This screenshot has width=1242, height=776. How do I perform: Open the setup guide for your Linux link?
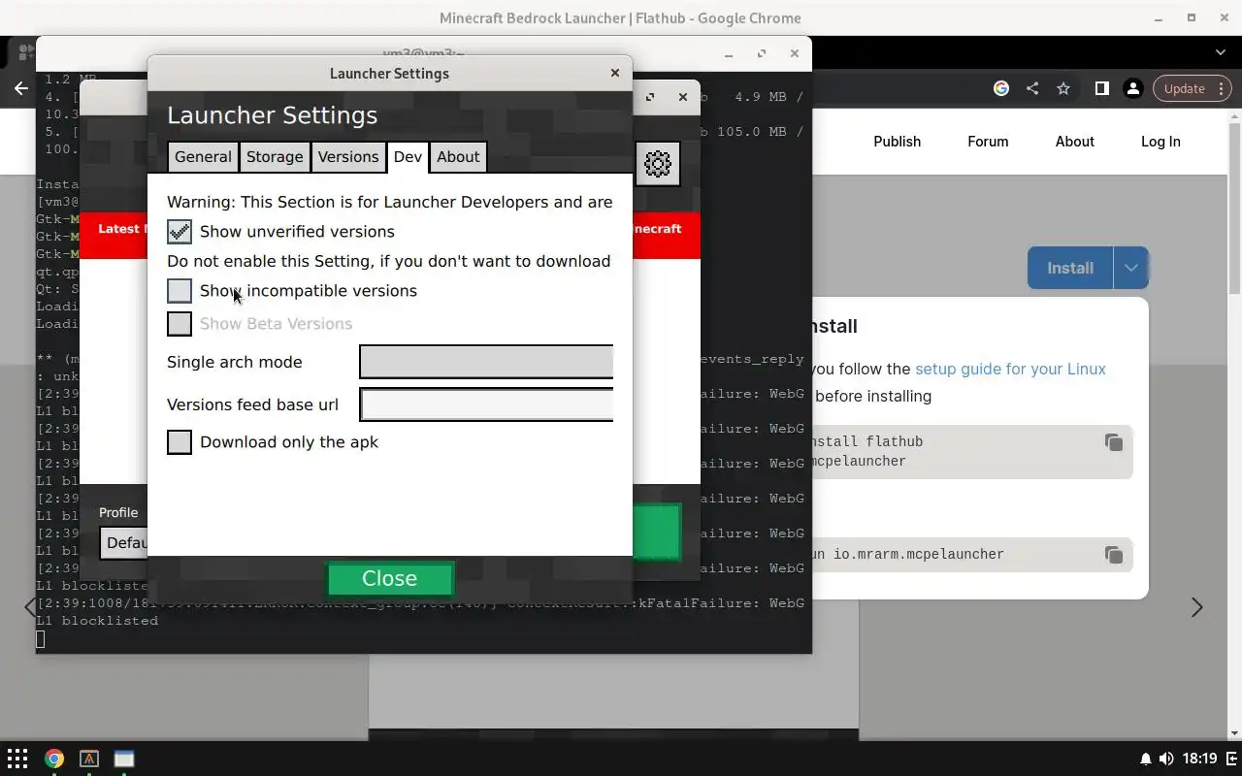pos(1010,369)
